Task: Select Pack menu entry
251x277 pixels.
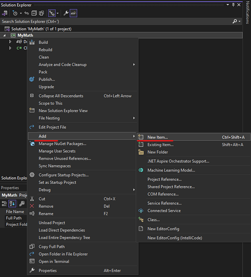Action: (x=83, y=72)
